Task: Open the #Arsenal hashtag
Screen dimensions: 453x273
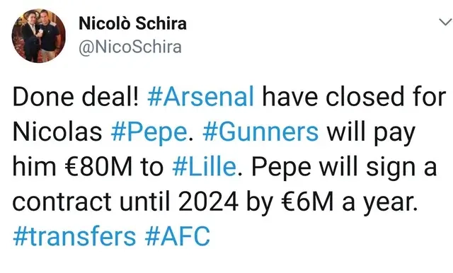Action: 200,97
